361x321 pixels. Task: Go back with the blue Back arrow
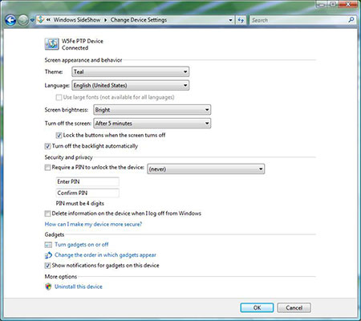tap(10, 20)
